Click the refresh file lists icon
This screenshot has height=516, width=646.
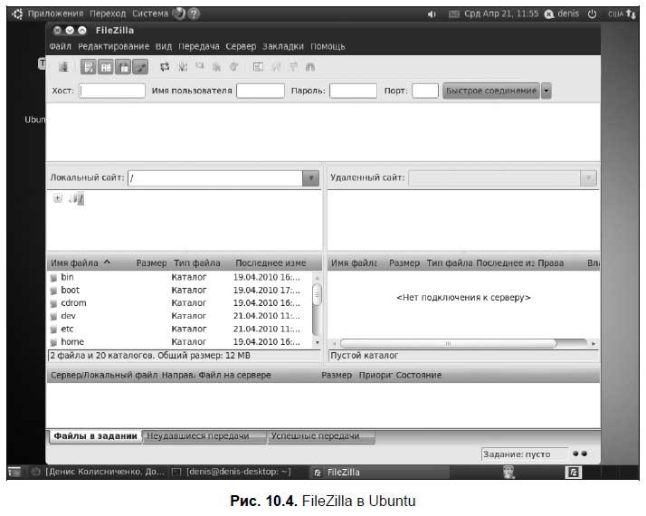pos(165,67)
